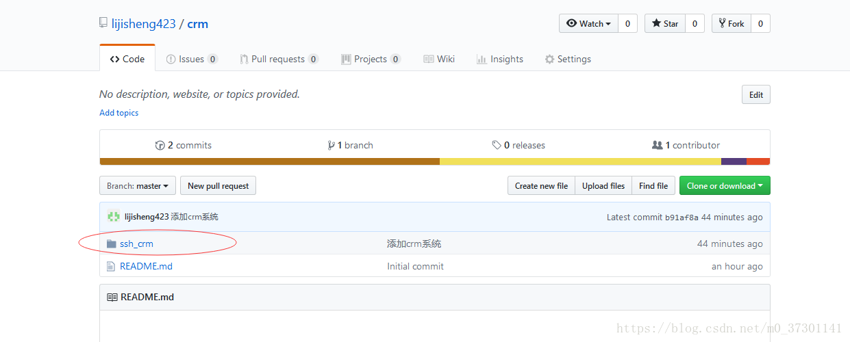Star the crm repository
The height and width of the screenshot is (342, 850).
(665, 23)
